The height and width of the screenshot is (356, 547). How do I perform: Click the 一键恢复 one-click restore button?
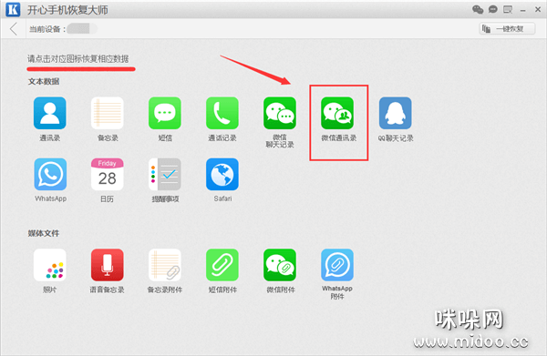tap(507, 28)
